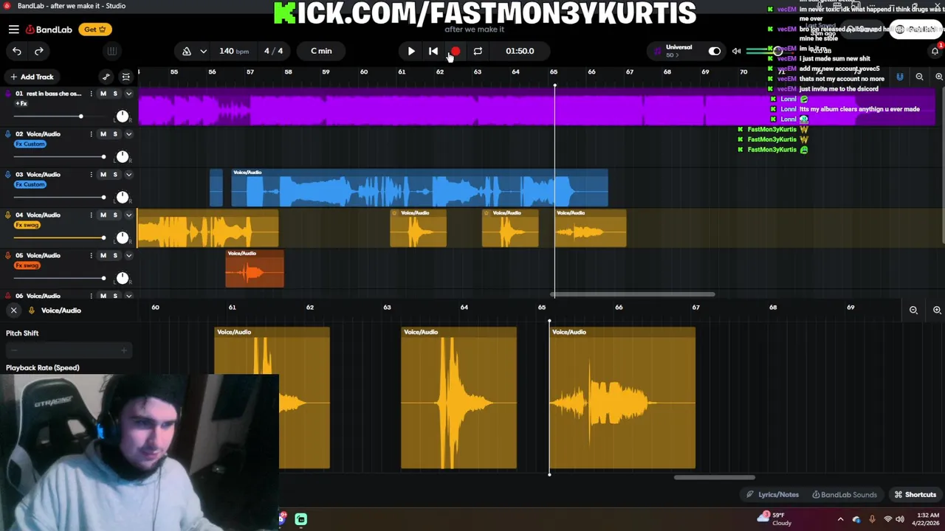
Task: Undo the last action
Action: (x=17, y=51)
